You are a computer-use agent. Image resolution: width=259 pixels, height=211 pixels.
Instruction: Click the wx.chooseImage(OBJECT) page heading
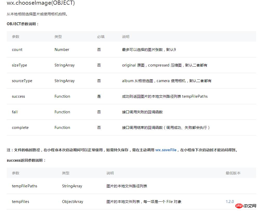pos(41,3)
